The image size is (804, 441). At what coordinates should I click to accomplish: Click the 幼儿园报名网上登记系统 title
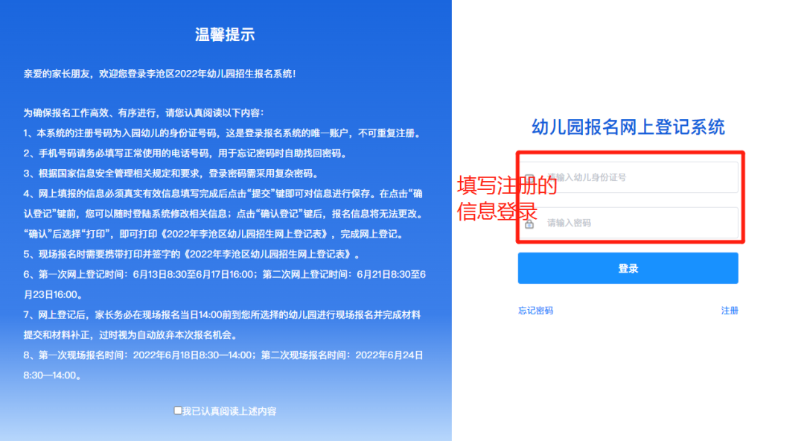point(628,127)
